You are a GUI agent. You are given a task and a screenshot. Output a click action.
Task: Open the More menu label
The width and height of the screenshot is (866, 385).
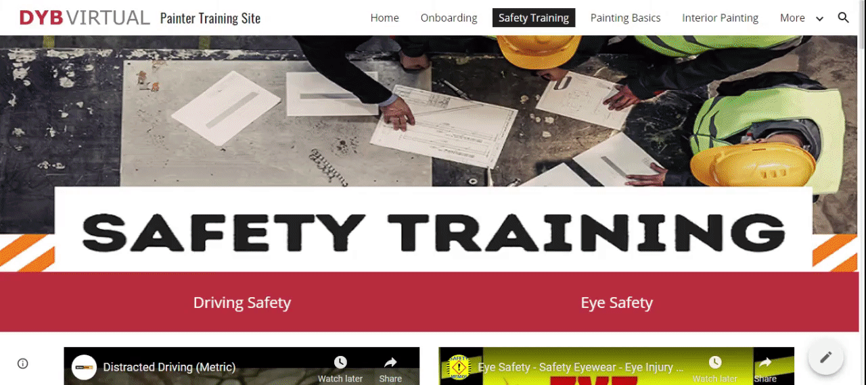(x=792, y=18)
